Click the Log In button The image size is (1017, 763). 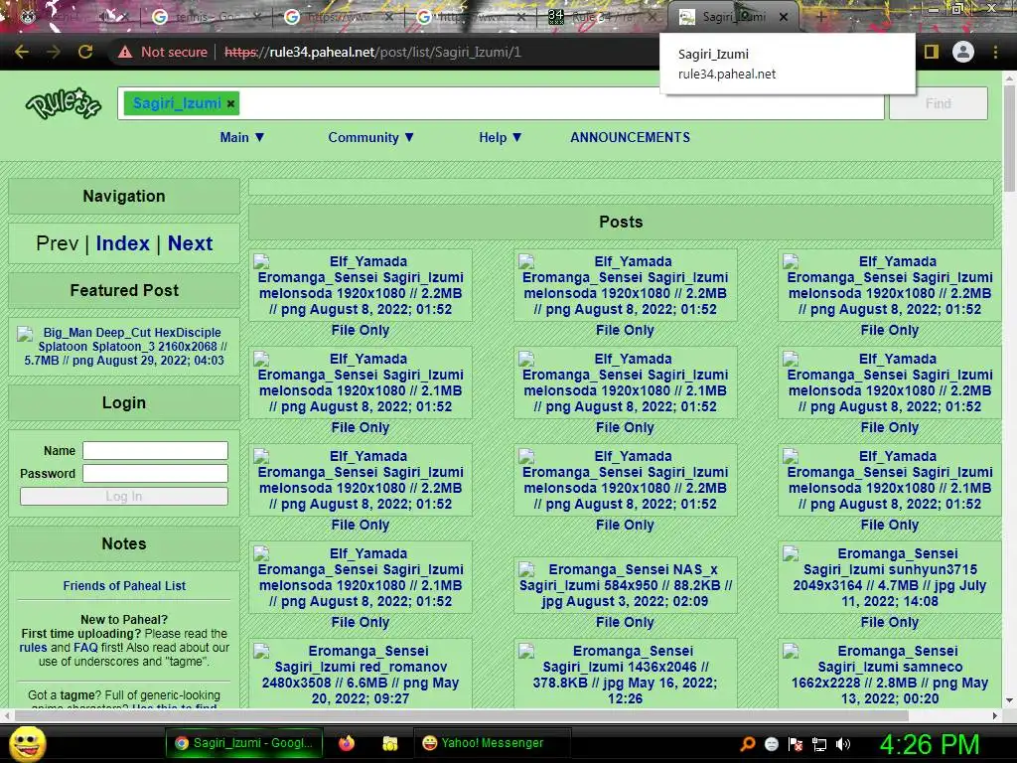pos(124,497)
